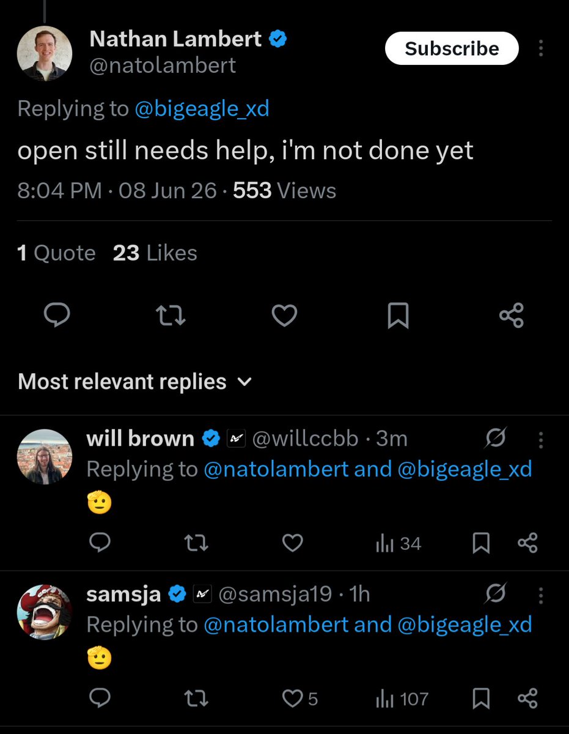Subscribe to Nathan Lambert

pyautogui.click(x=452, y=48)
